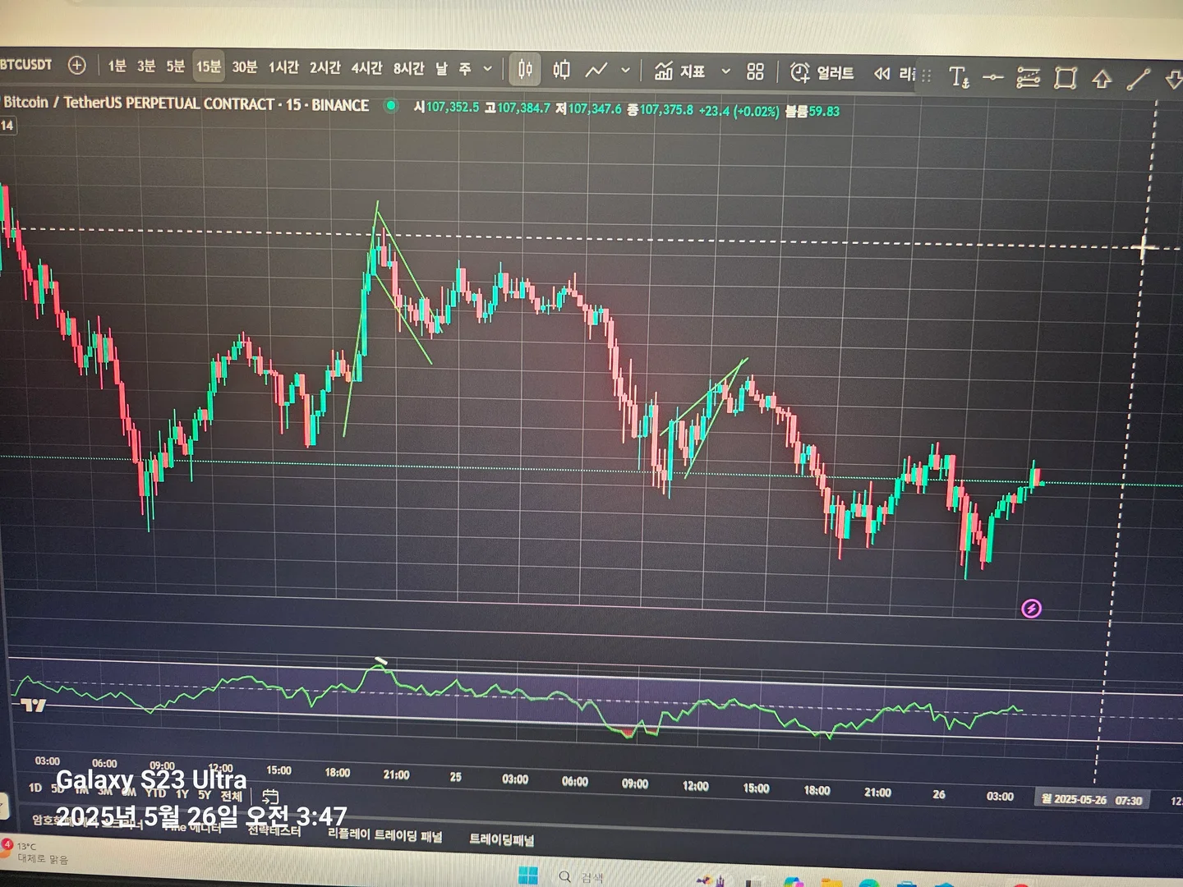Set date range to 1D
The width and height of the screenshot is (1183, 887).
pos(35,788)
